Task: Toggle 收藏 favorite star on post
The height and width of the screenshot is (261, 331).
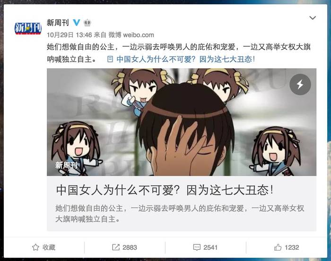Action: coord(44,247)
